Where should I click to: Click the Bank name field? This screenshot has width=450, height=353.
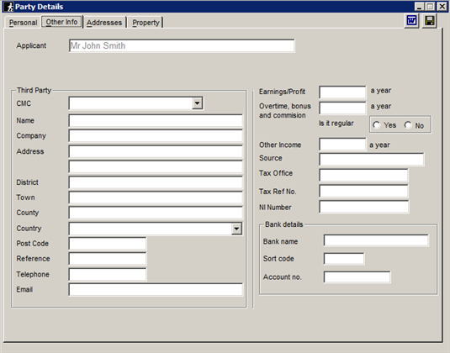(x=376, y=240)
